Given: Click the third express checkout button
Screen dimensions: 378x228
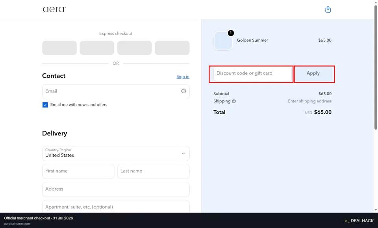Looking at the screenshot, I should coord(135,48).
